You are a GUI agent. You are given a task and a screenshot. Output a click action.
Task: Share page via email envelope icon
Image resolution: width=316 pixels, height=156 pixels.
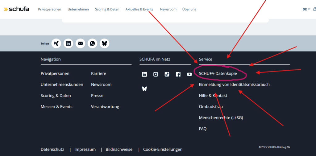click(81, 43)
